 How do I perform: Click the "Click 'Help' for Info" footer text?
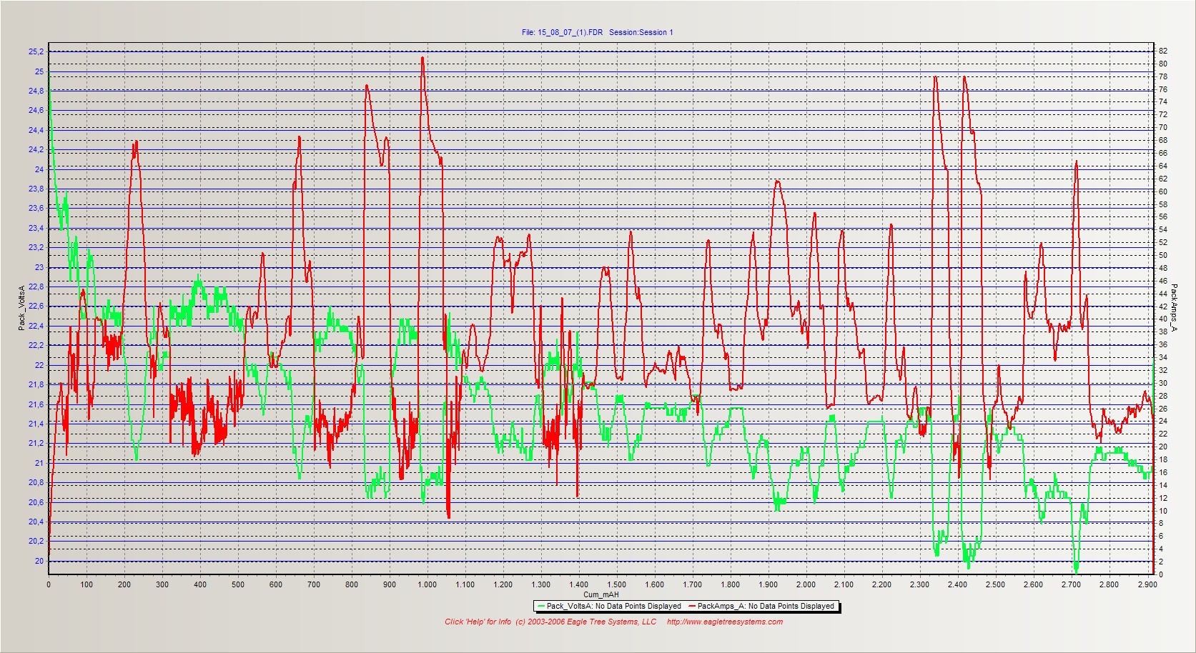pyautogui.click(x=478, y=622)
